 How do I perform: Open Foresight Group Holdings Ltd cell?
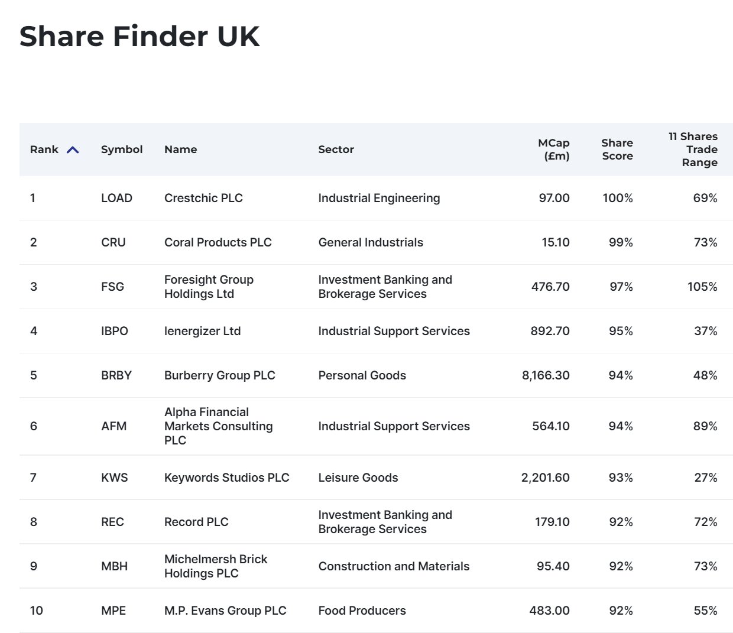tap(209, 287)
